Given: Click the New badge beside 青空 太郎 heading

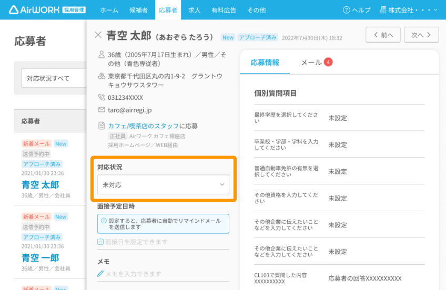Looking at the screenshot, I should [x=228, y=37].
